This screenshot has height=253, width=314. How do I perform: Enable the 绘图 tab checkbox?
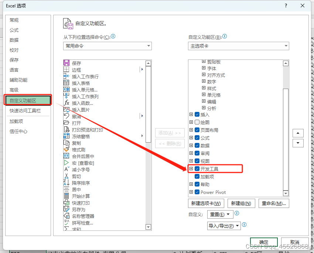click(197, 122)
